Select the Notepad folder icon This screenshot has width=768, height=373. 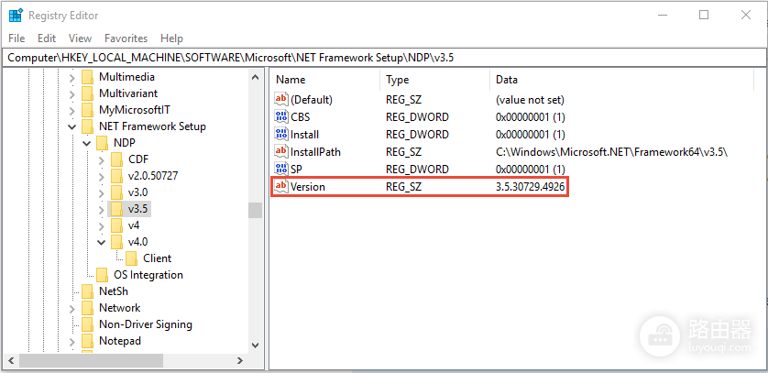(x=87, y=341)
